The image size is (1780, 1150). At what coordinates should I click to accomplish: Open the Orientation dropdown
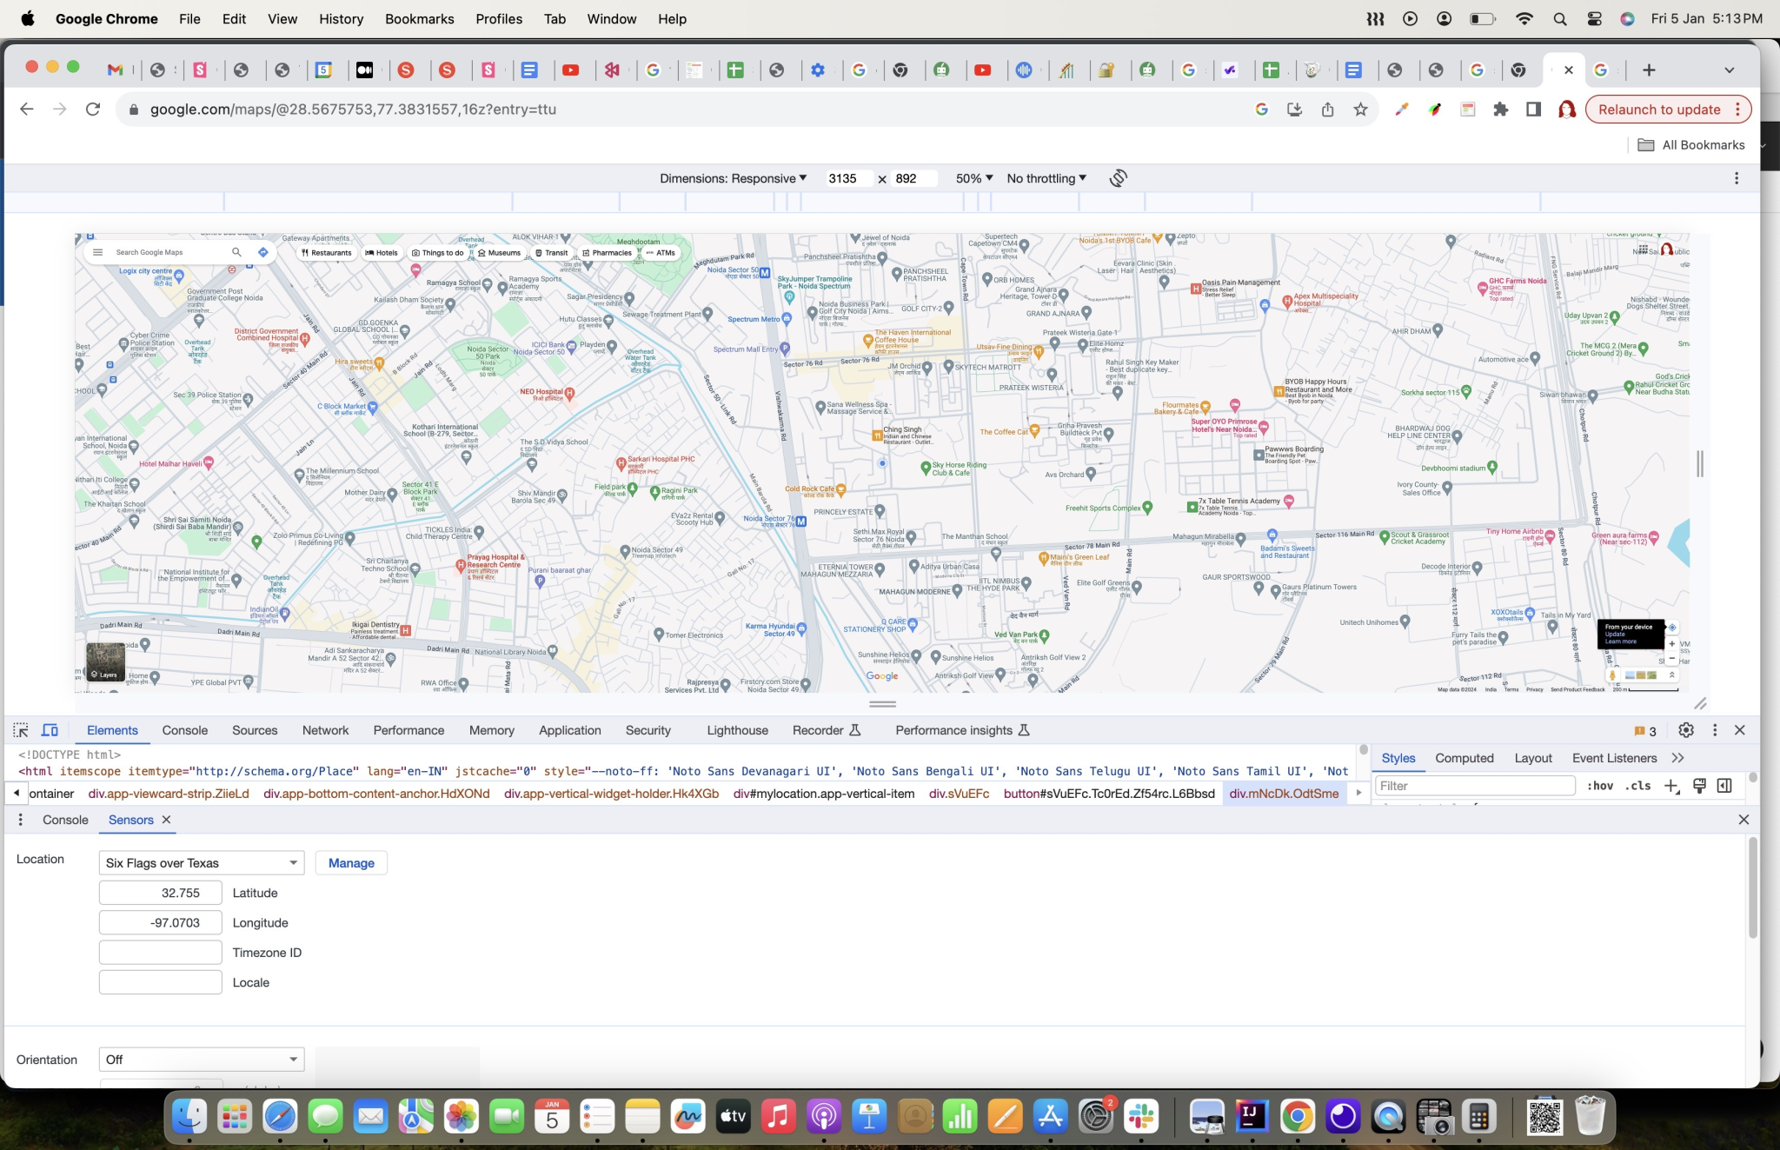[202, 1060]
